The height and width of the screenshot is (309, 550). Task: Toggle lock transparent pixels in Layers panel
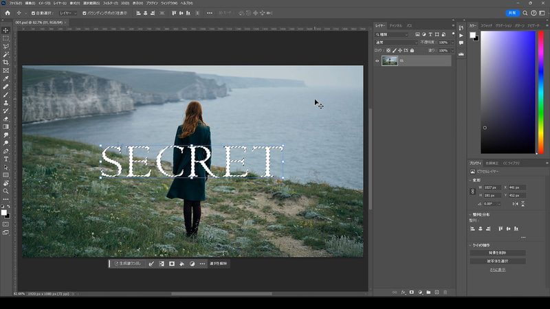coord(388,50)
